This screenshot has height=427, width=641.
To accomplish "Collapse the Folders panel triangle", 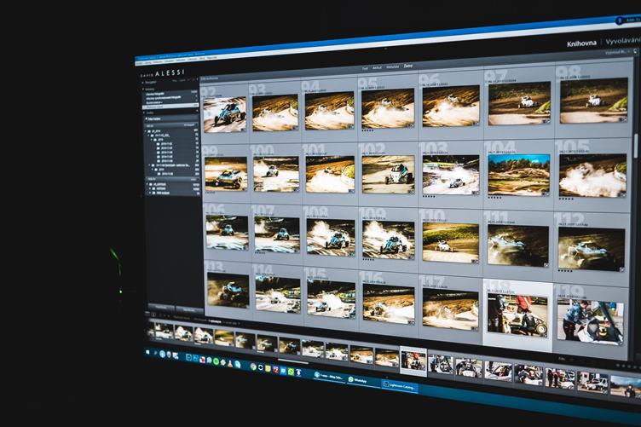I will pyautogui.click(x=144, y=113).
